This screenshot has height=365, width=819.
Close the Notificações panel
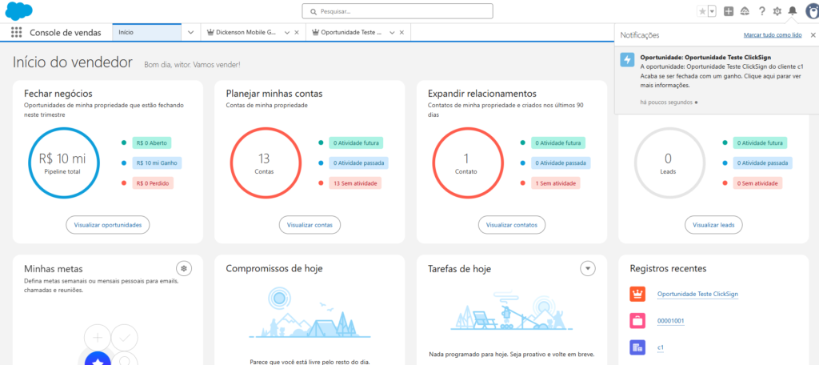(813, 35)
